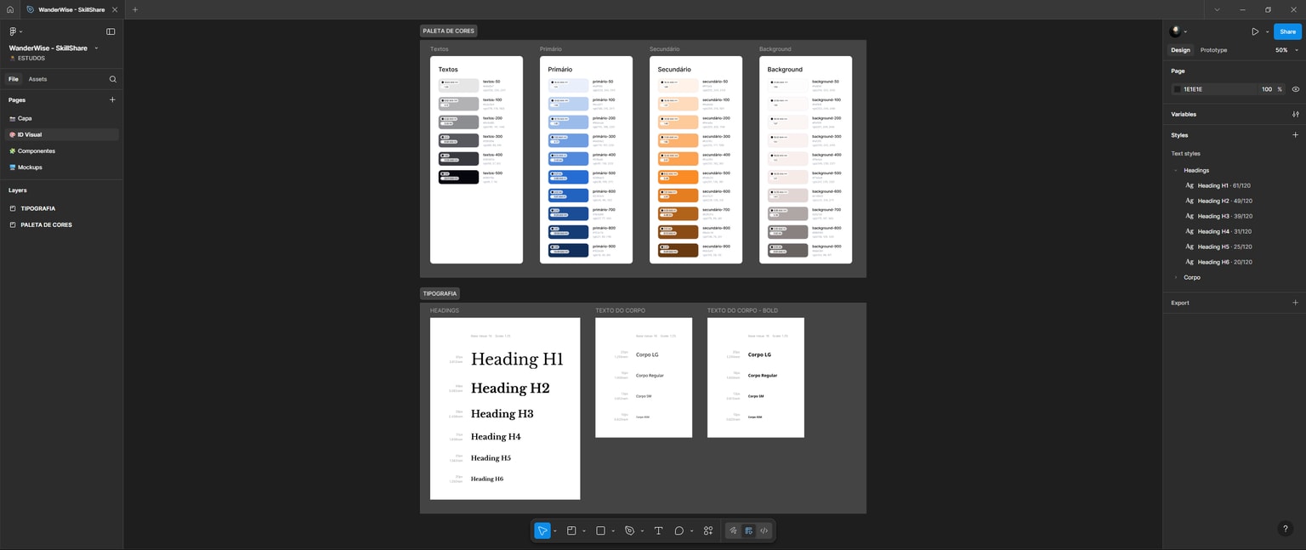
Task: Select the Move tool
Action: pos(542,530)
